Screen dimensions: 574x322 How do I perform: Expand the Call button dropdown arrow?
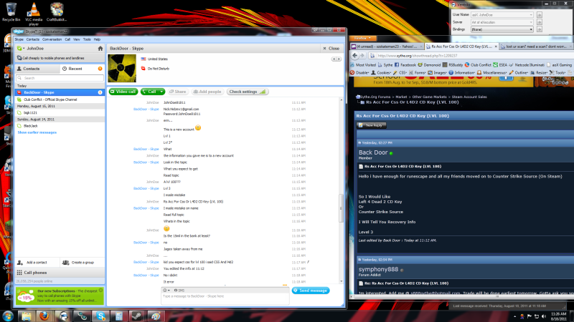[x=161, y=92]
